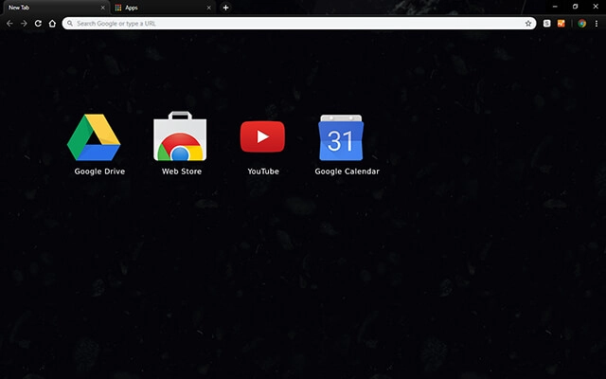
Task: Go forward with the forward arrow
Action: [24, 24]
